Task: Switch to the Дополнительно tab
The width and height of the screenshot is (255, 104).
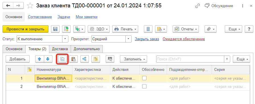Action: click(x=87, y=49)
